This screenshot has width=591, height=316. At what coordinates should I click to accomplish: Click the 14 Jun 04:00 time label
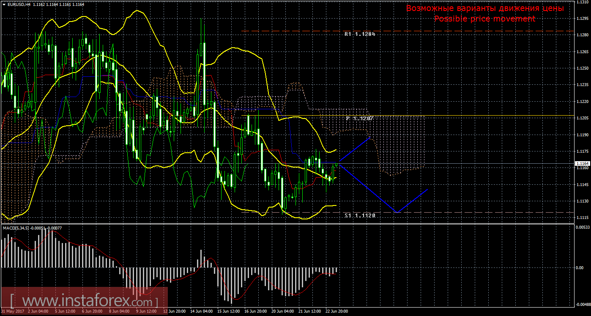click(201, 311)
